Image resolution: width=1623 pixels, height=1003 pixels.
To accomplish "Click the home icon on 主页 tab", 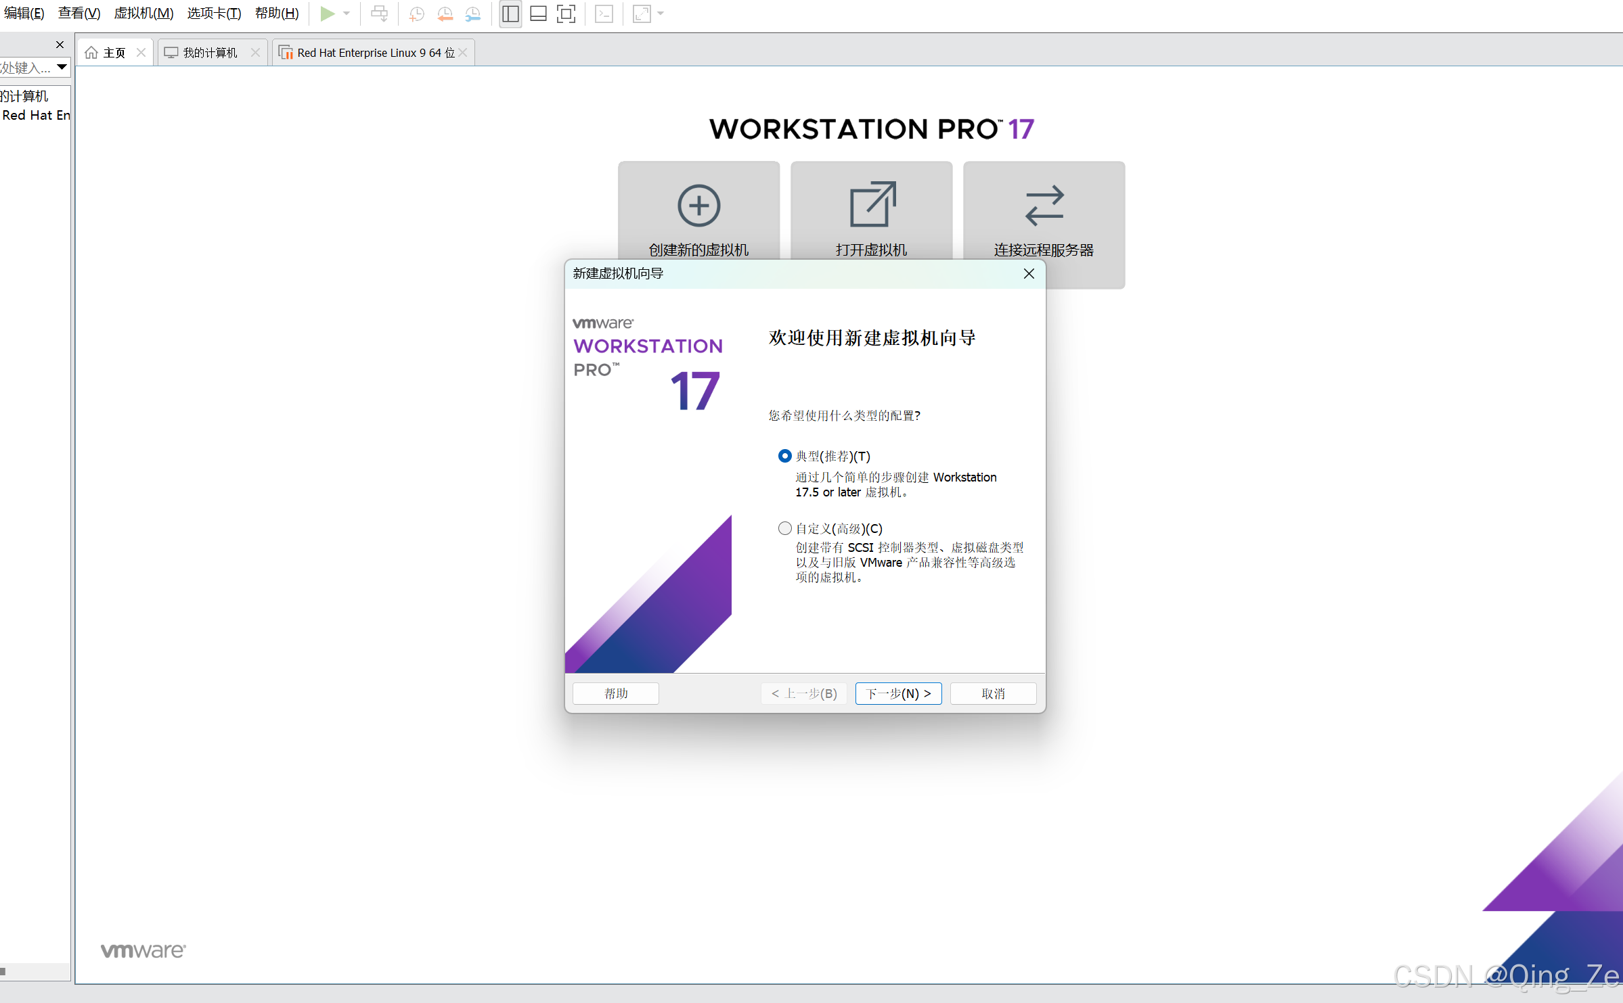I will coord(91,53).
